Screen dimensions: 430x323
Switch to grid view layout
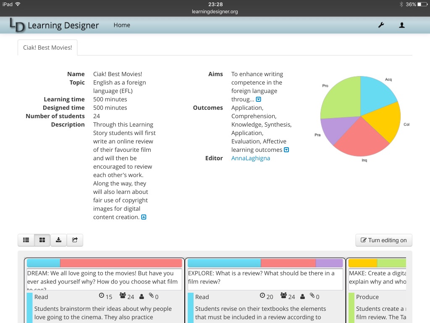42,240
